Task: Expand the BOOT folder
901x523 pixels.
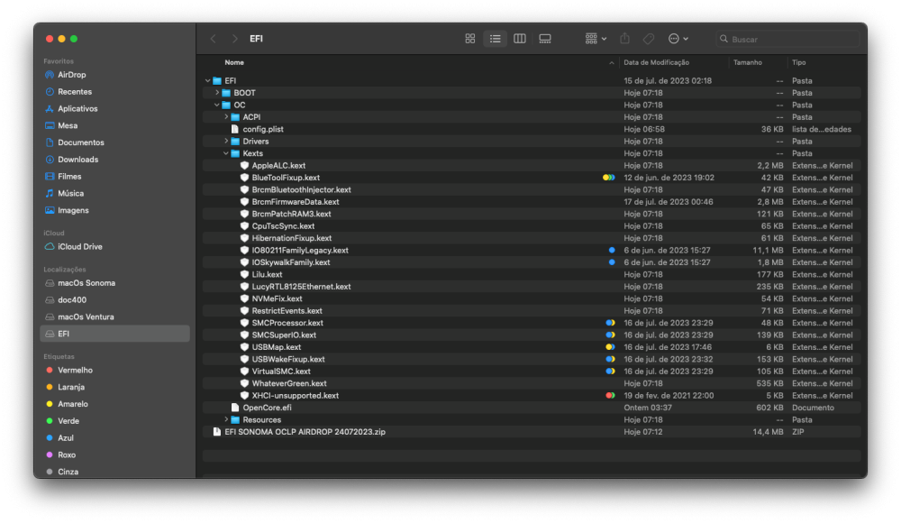Action: [x=217, y=93]
